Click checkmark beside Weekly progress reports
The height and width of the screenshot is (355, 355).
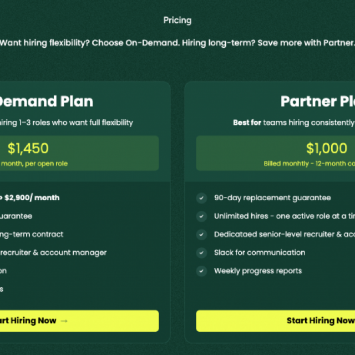[x=201, y=271]
